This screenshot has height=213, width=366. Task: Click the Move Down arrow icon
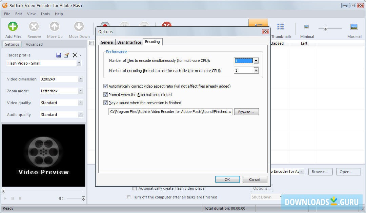tap(79, 26)
